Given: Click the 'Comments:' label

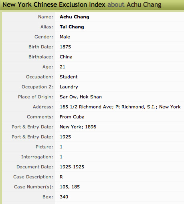Looking at the screenshot, I should [x=40, y=117].
